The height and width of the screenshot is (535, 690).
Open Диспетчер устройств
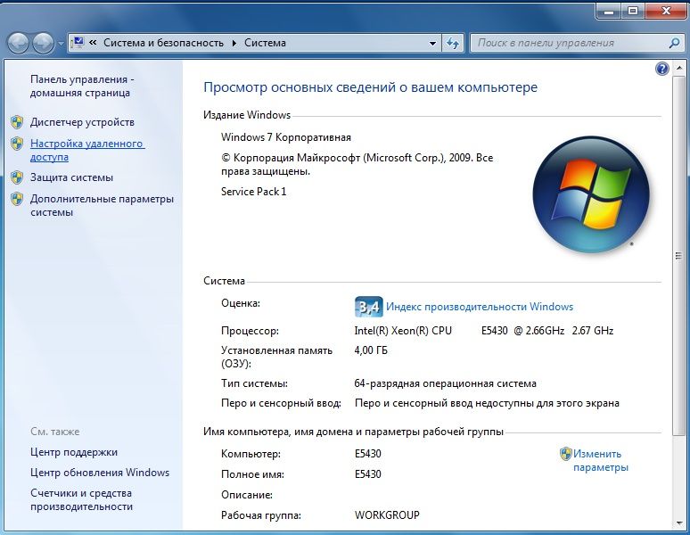[x=82, y=122]
